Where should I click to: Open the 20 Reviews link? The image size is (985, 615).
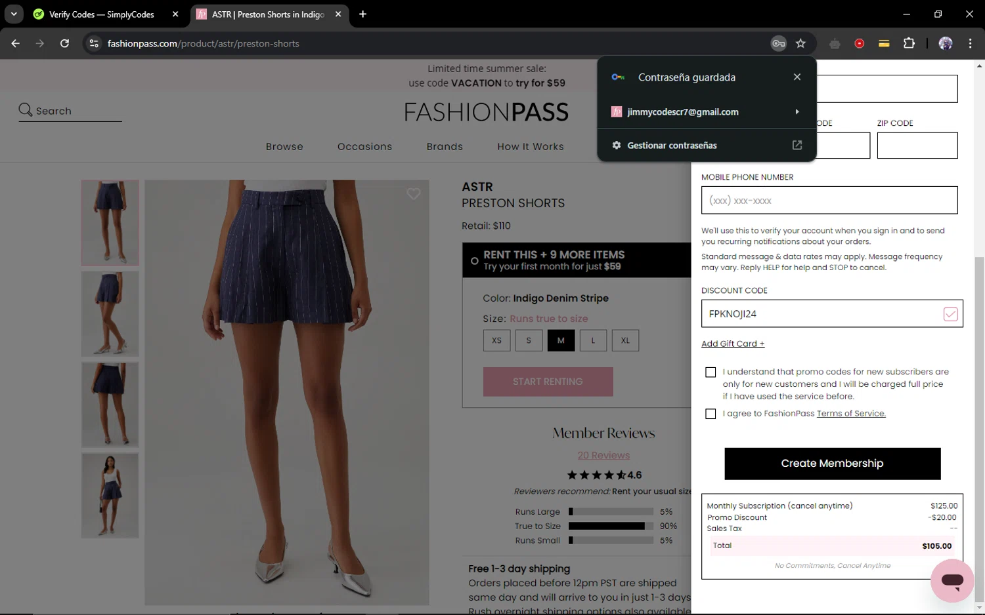603,456
